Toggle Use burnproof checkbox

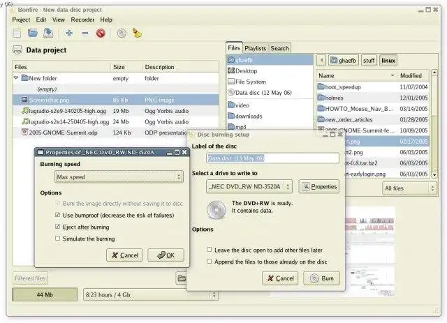click(x=57, y=215)
